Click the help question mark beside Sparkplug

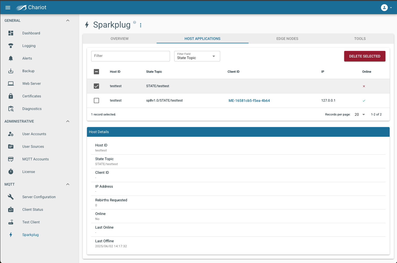point(135,22)
